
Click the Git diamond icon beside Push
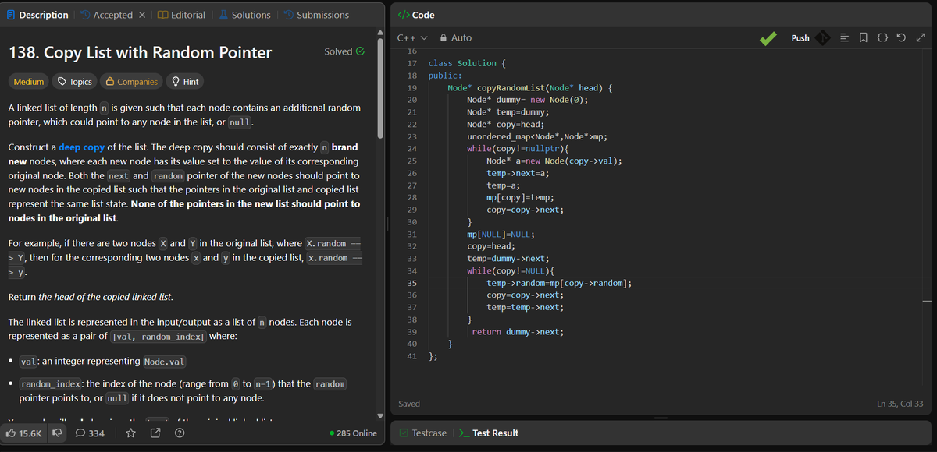822,37
